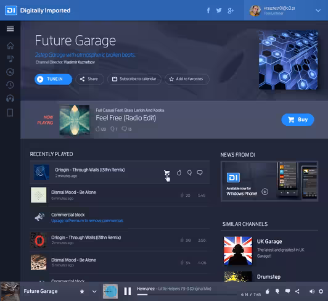Screen dimensions: 328x301
Task: Open the headphones sidebar icon
Action: pos(10,98)
